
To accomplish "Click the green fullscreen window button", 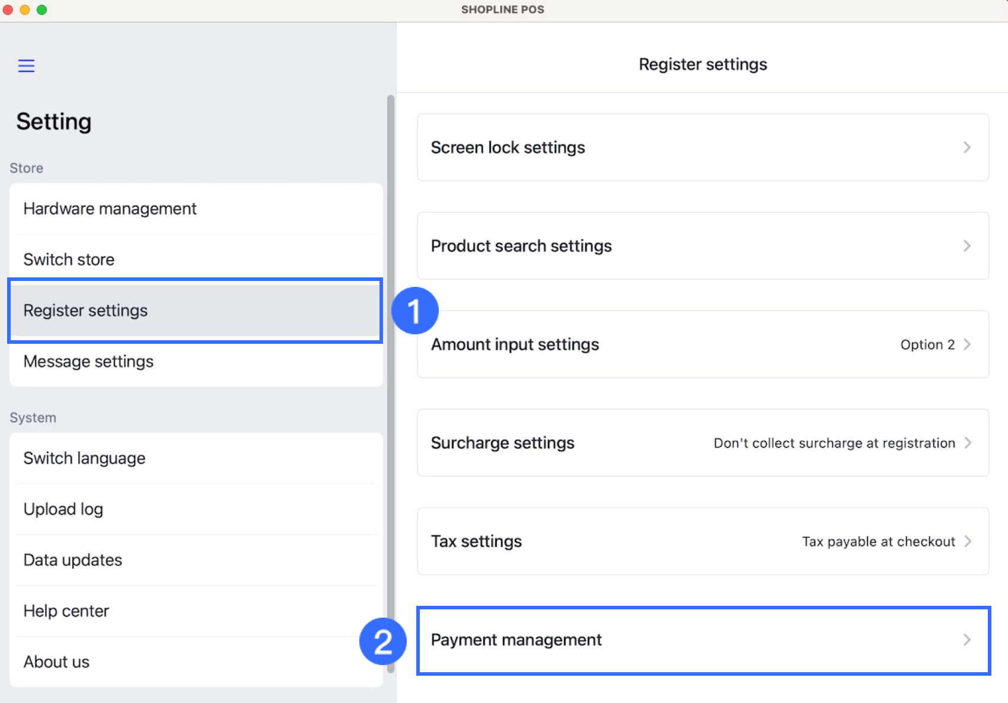I will [42, 9].
